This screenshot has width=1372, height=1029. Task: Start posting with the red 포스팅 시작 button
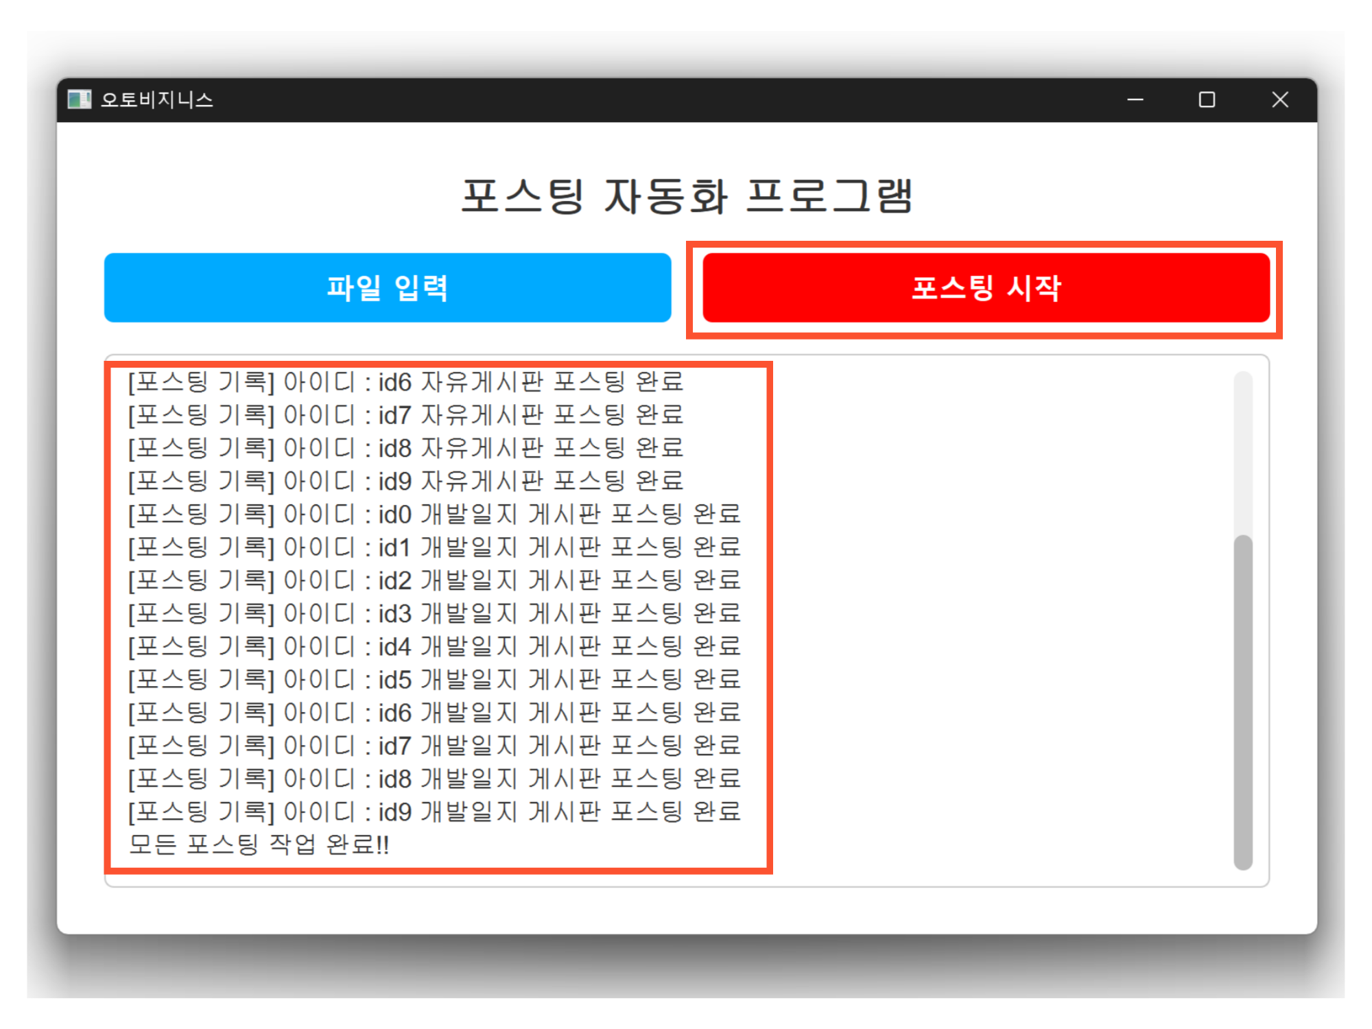[x=986, y=287]
